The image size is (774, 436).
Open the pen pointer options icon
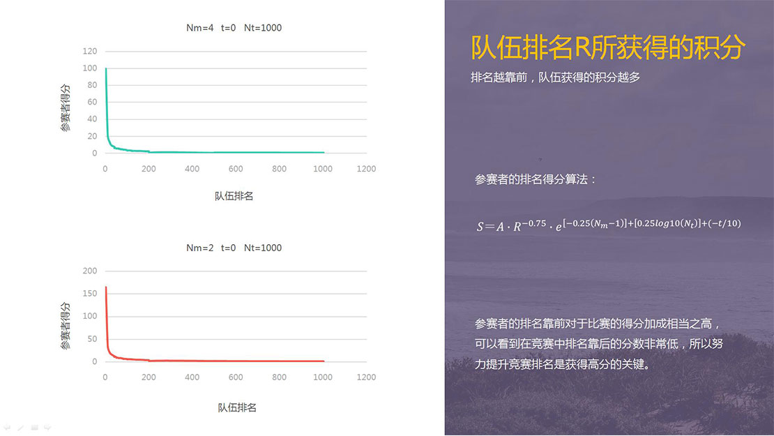(20, 426)
